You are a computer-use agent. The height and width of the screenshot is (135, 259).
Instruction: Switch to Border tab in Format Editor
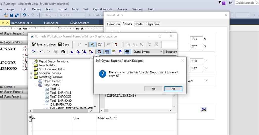point(139,24)
